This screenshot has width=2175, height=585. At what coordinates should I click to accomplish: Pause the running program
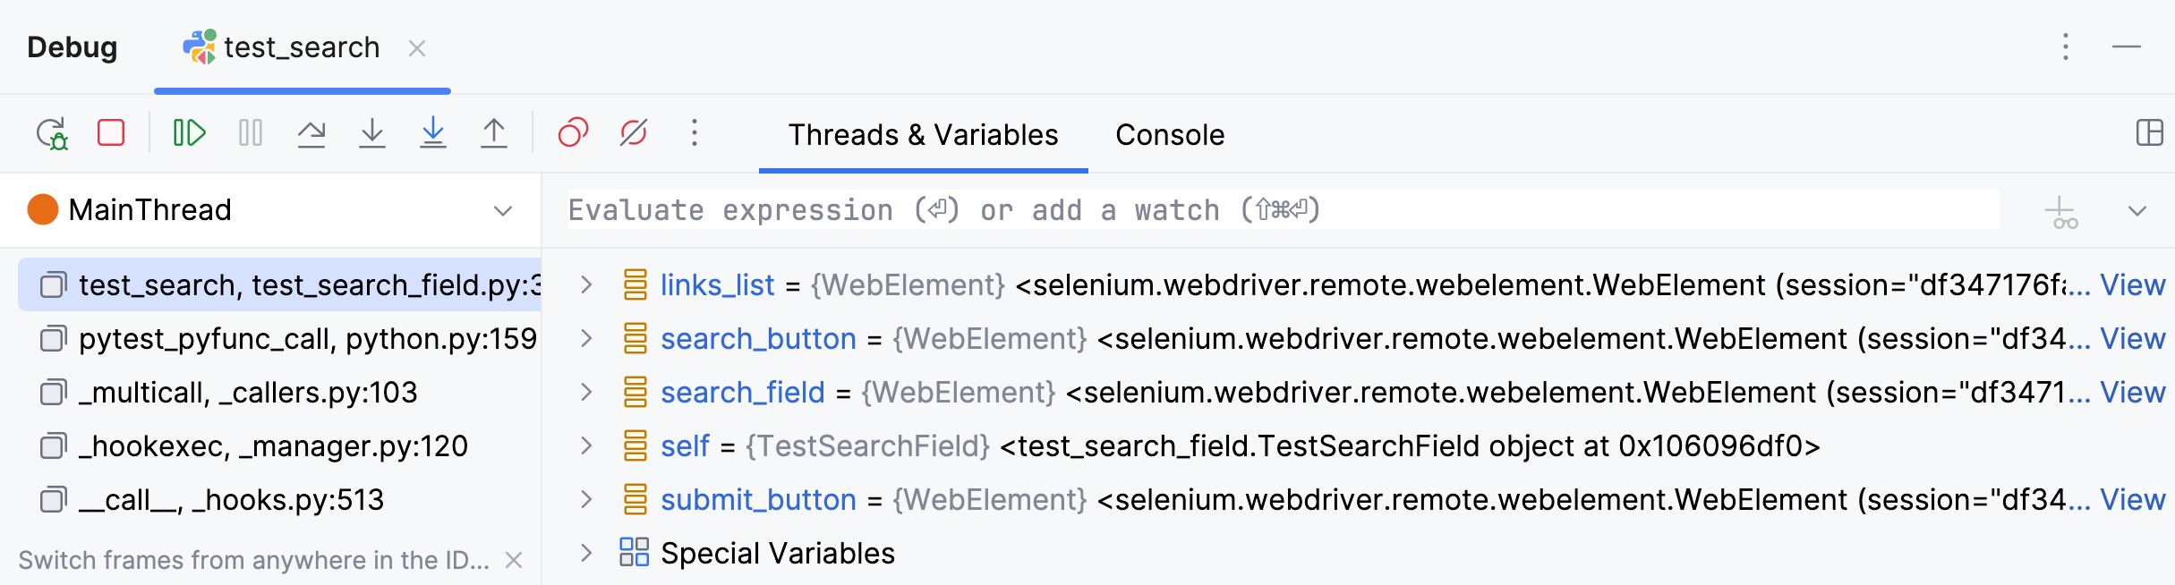(250, 132)
